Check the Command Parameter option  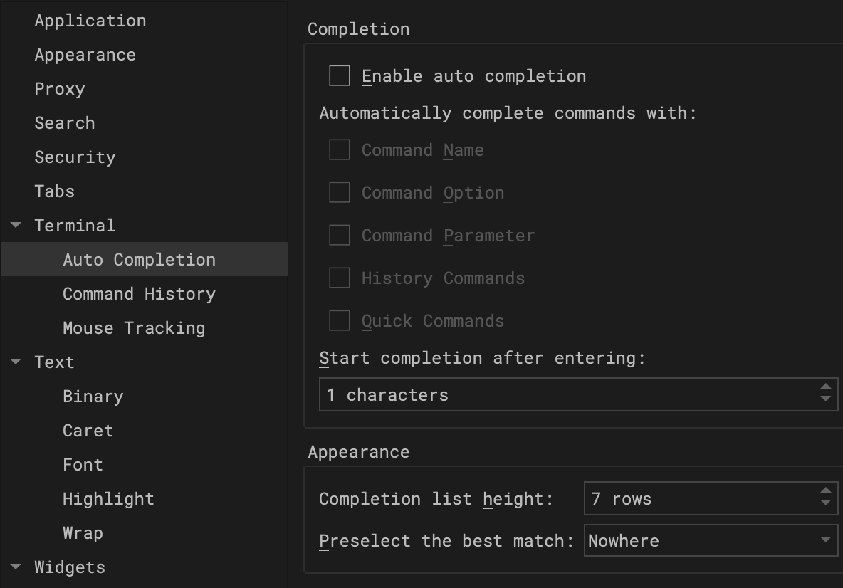coord(340,236)
